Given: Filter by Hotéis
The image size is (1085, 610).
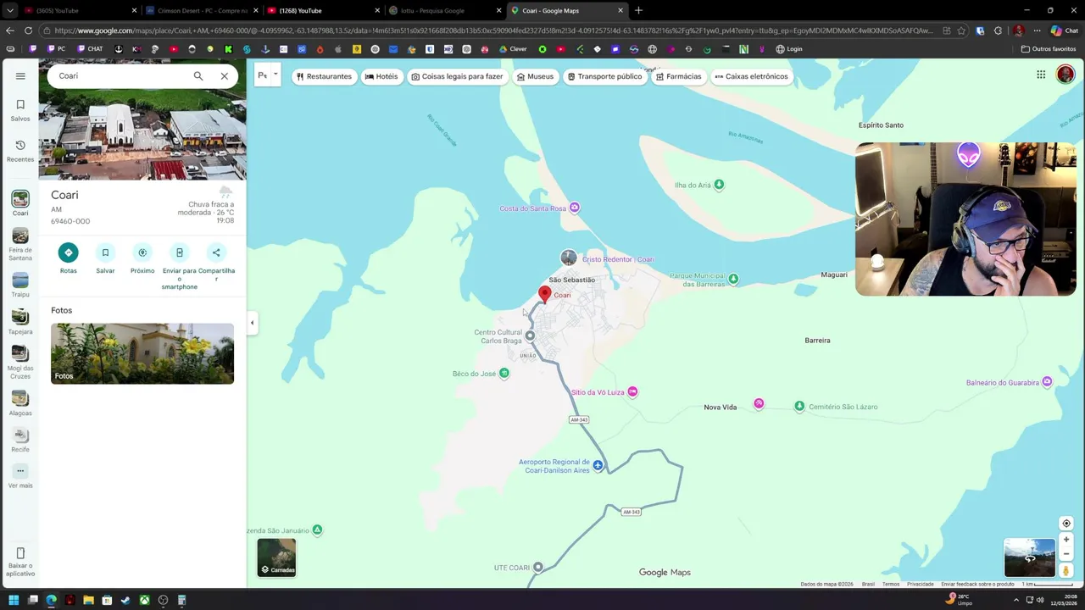Looking at the screenshot, I should (381, 76).
